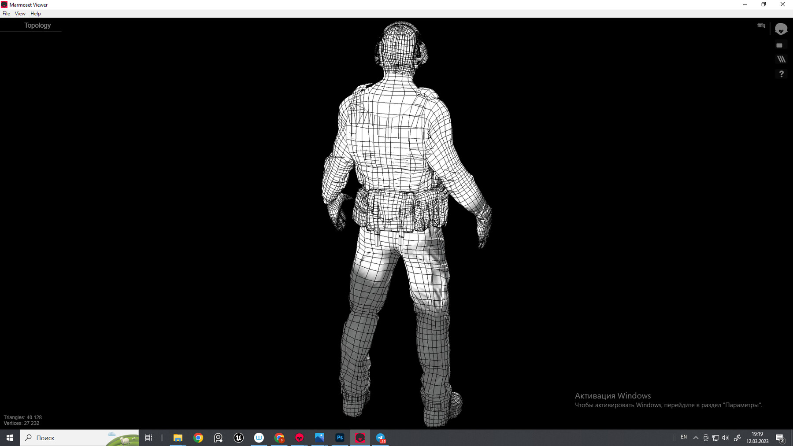Open Photoshop from the taskbar
Viewport: 793px width, 446px height.
[340, 438]
